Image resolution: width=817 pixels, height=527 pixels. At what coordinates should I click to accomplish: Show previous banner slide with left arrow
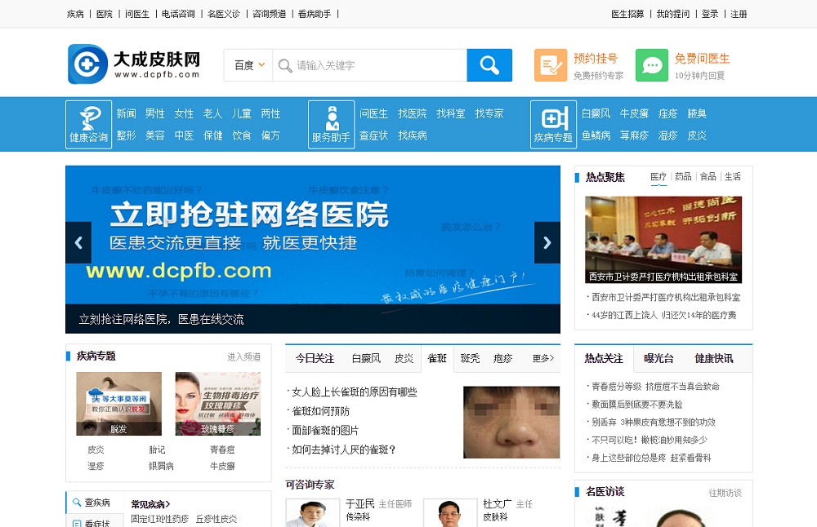(78, 242)
